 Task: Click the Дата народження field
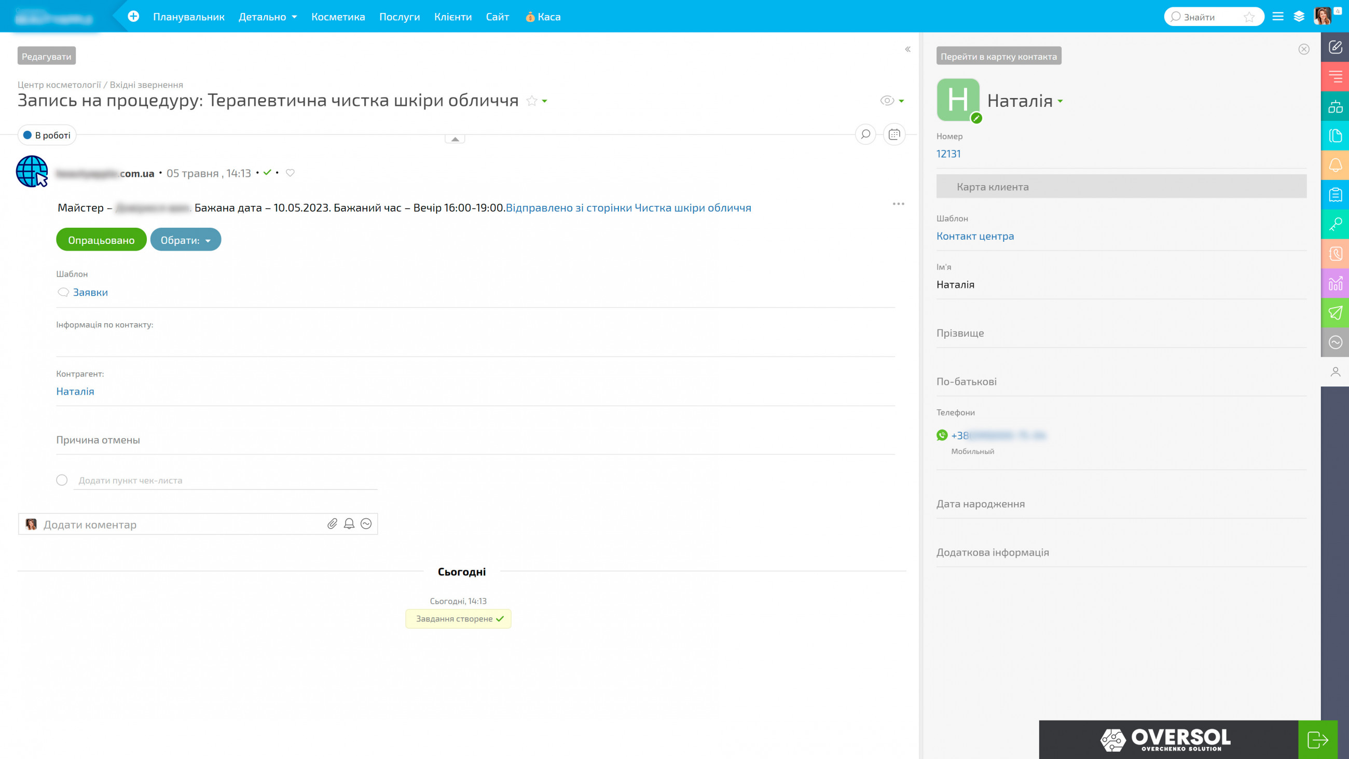(1121, 504)
